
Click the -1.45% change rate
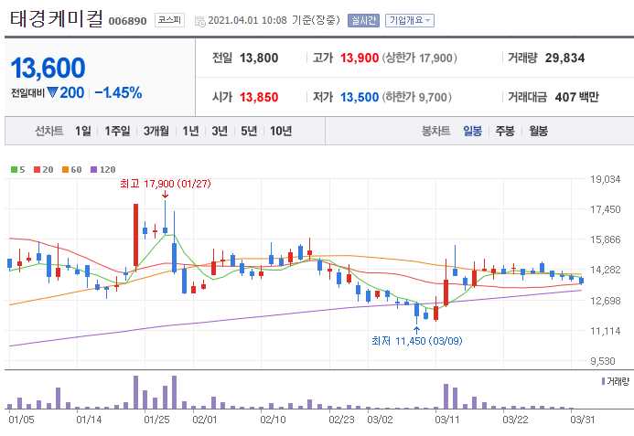tap(118, 93)
